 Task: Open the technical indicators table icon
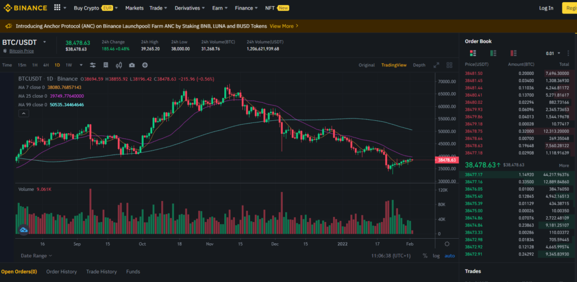[105, 65]
